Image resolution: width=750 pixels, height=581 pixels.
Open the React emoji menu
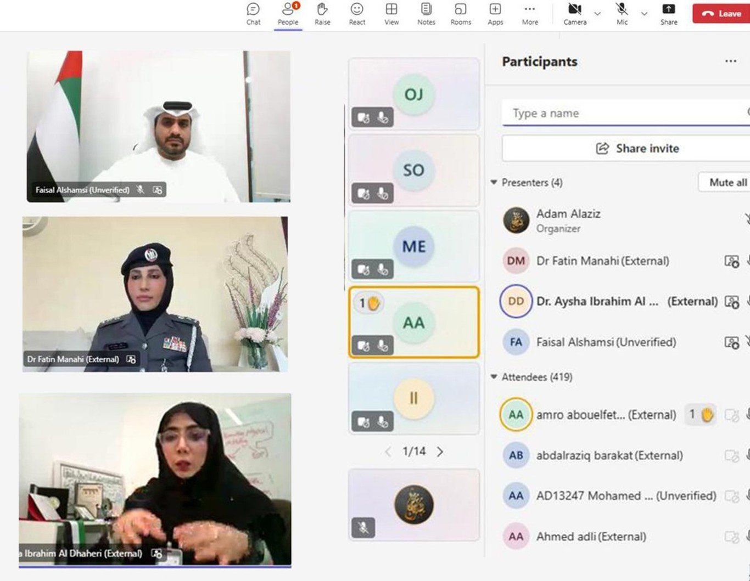click(357, 14)
